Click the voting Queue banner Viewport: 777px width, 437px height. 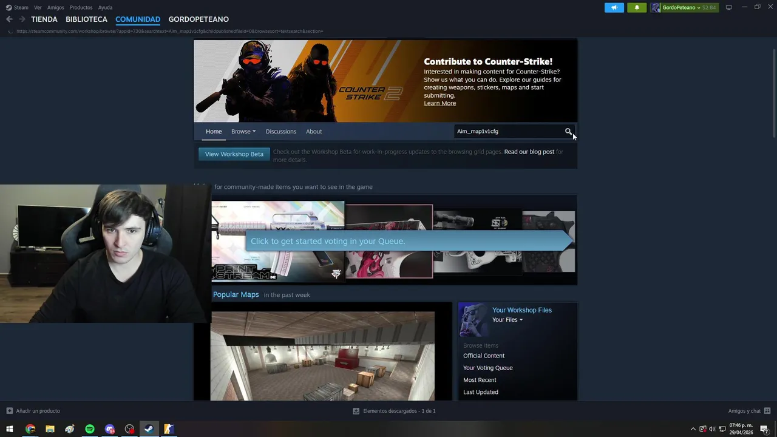pos(410,241)
